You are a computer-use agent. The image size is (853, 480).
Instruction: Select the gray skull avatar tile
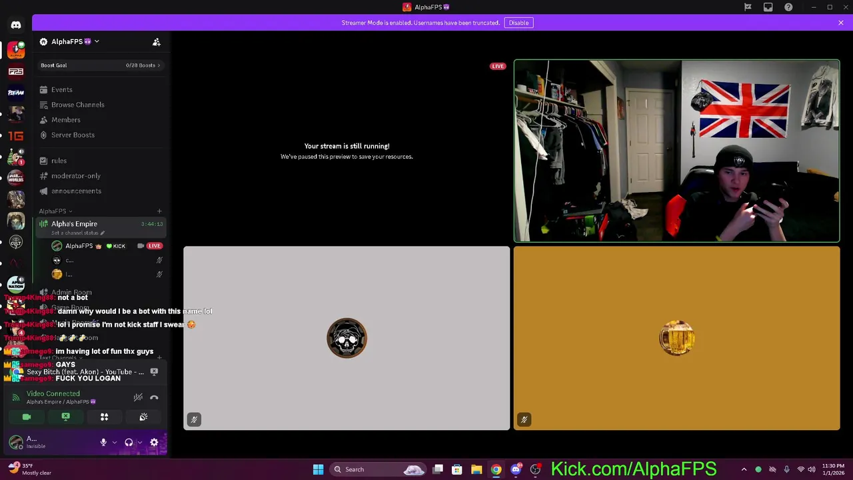click(x=347, y=338)
